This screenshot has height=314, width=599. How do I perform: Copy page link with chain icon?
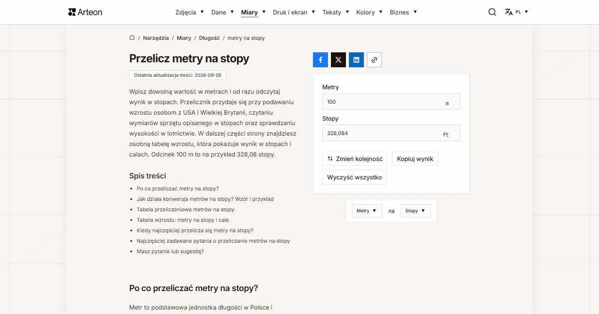pos(374,60)
